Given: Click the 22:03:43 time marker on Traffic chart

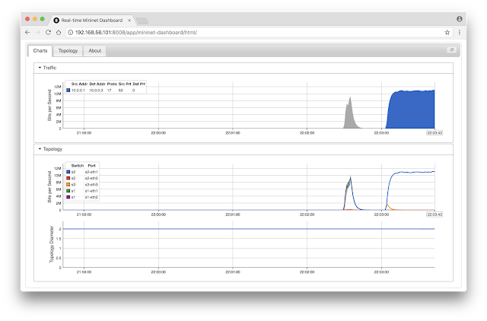Looking at the screenshot, I should [x=434, y=132].
